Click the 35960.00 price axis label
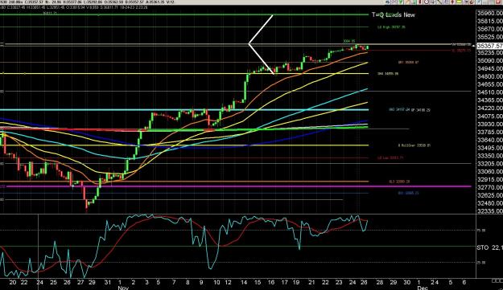This screenshot has width=503, height=290. 490,13
